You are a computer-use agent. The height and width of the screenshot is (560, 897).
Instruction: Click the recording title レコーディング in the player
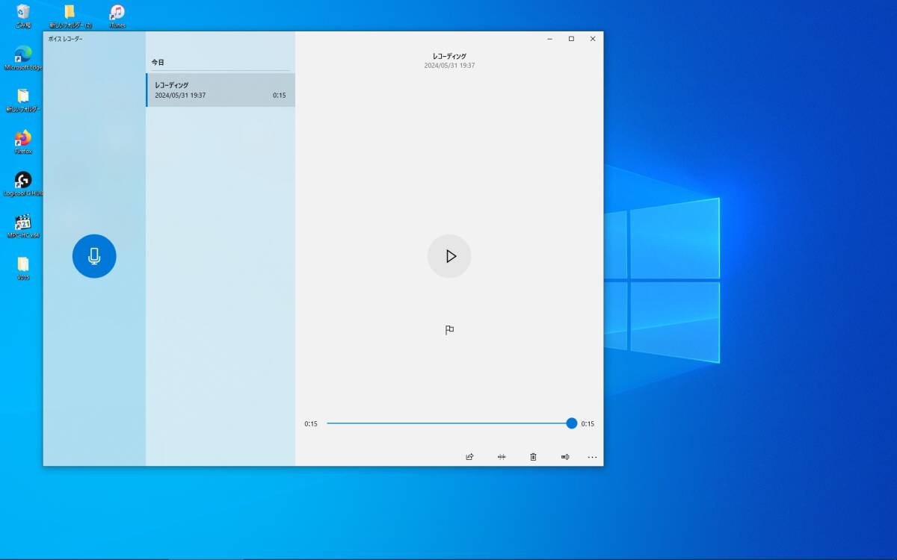[449, 56]
